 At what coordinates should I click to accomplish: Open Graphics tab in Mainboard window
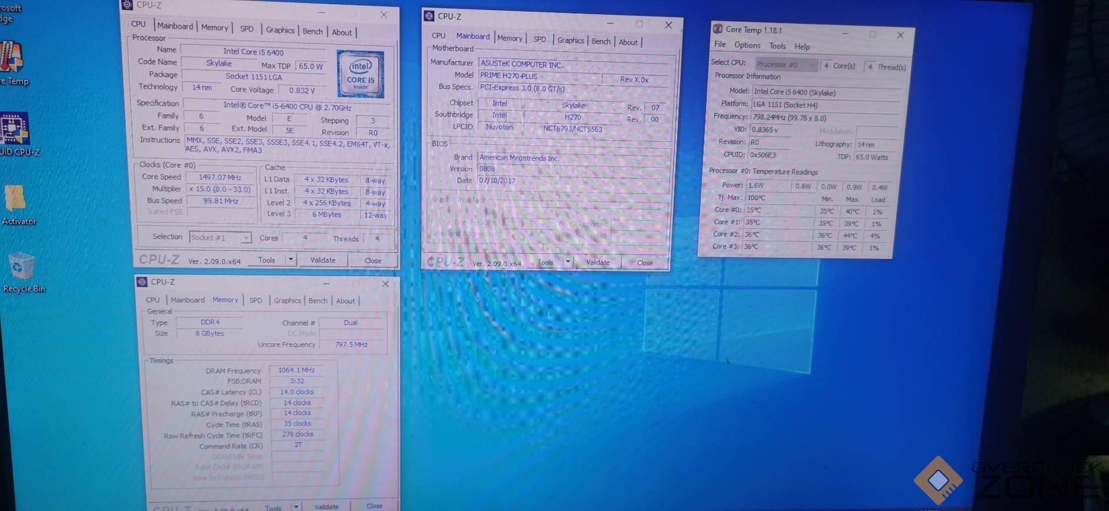571,41
